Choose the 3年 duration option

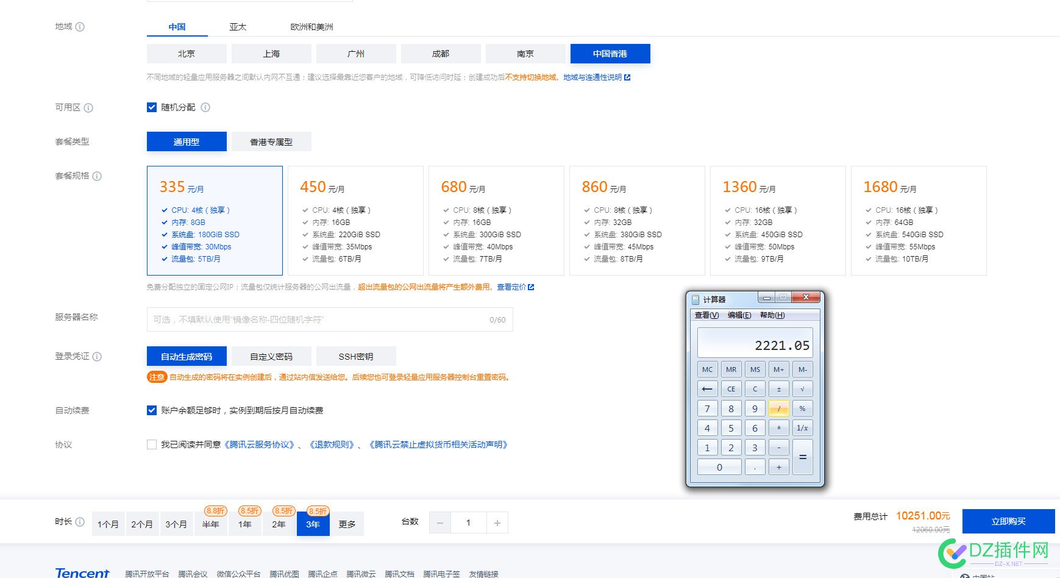click(x=313, y=524)
